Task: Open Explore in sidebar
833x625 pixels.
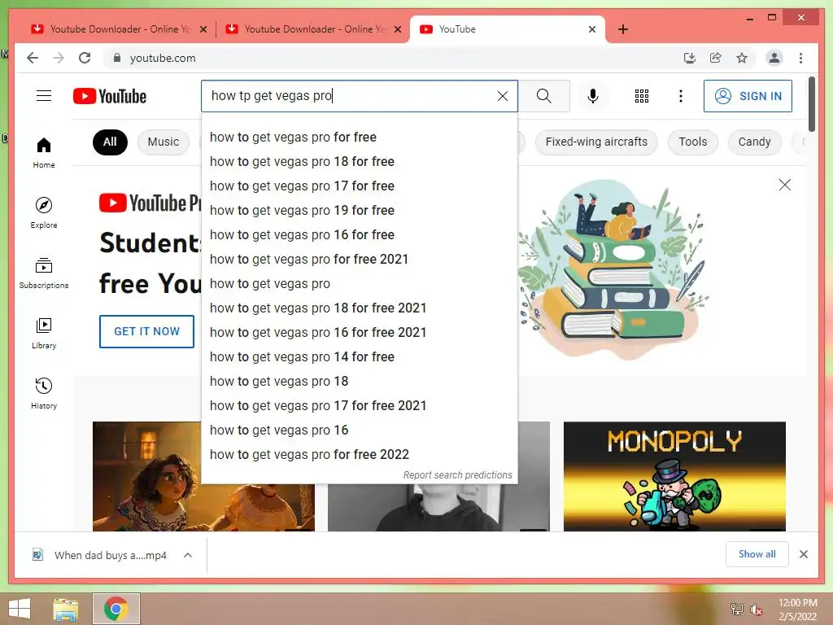Action: pos(44,213)
